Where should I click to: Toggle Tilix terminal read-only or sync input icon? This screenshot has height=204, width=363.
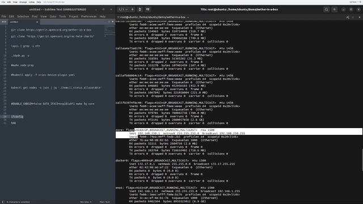coord(348,17)
